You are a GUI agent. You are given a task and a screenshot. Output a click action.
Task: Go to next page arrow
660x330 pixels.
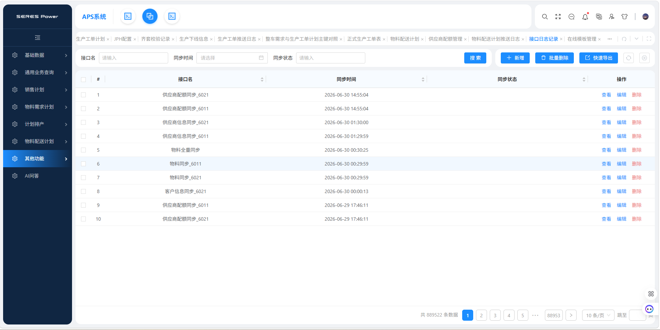571,315
